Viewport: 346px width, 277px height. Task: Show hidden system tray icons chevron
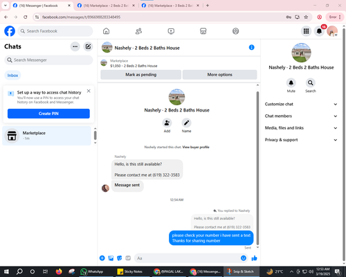click(x=291, y=271)
